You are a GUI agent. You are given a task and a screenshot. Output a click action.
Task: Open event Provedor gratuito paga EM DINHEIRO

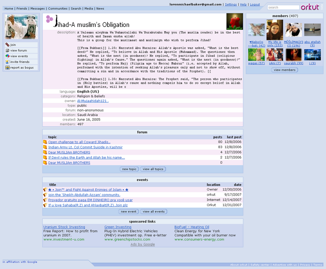coord(90,200)
